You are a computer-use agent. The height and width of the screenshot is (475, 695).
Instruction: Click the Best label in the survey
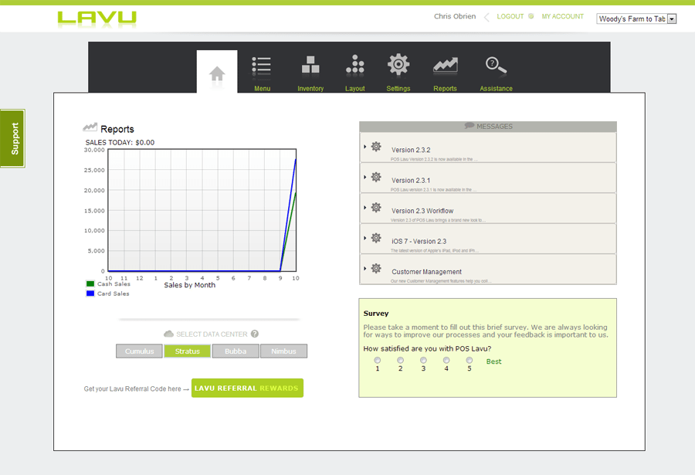click(493, 361)
